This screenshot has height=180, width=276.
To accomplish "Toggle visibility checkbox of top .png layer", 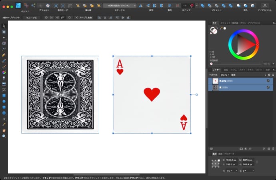I will pos(268,81).
